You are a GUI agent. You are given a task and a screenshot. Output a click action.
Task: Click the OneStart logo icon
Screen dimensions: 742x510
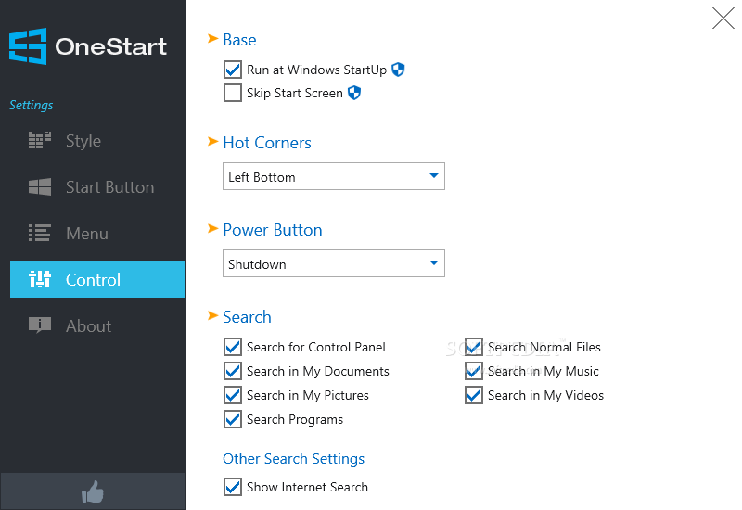point(28,46)
